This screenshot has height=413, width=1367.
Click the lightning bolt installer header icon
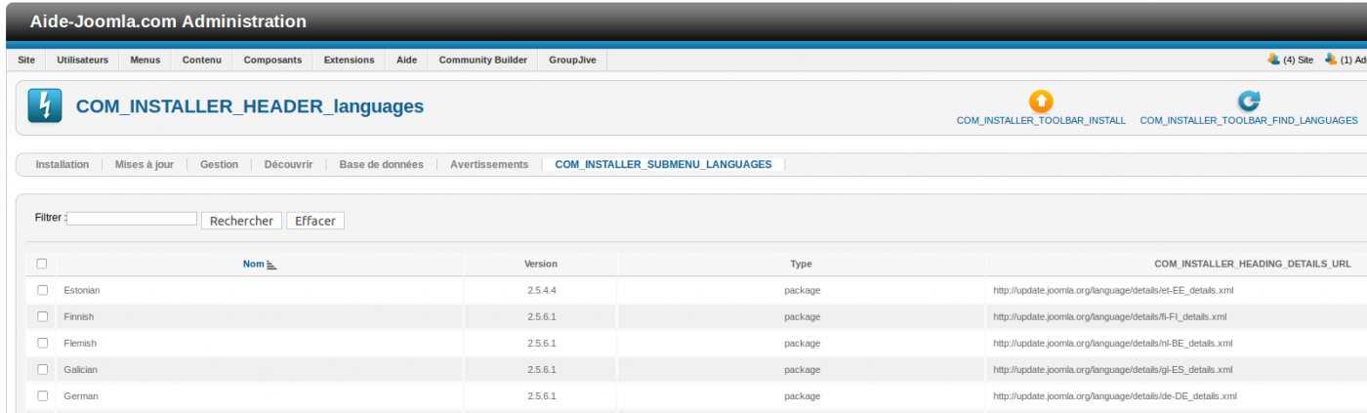tap(45, 105)
